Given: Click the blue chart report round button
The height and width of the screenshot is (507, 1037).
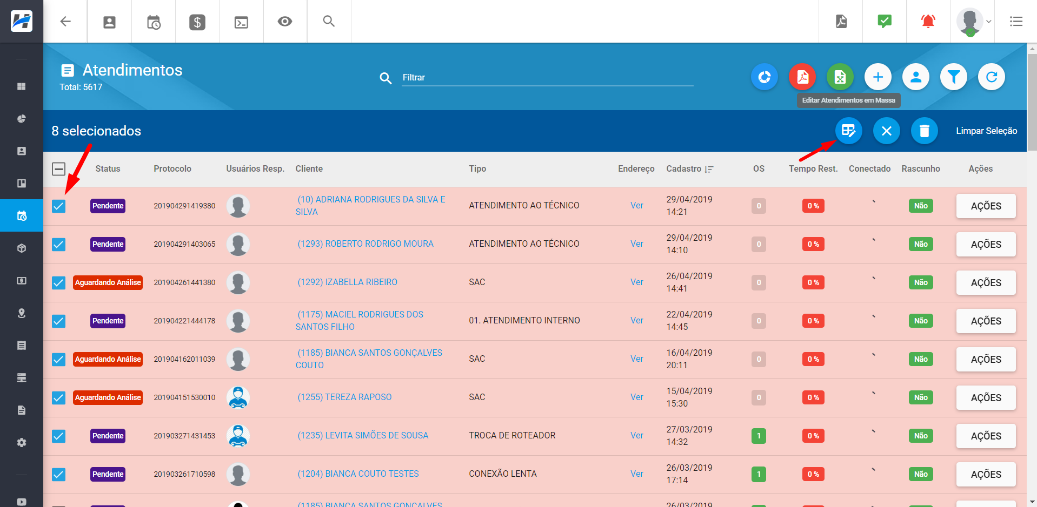Looking at the screenshot, I should click(x=765, y=77).
